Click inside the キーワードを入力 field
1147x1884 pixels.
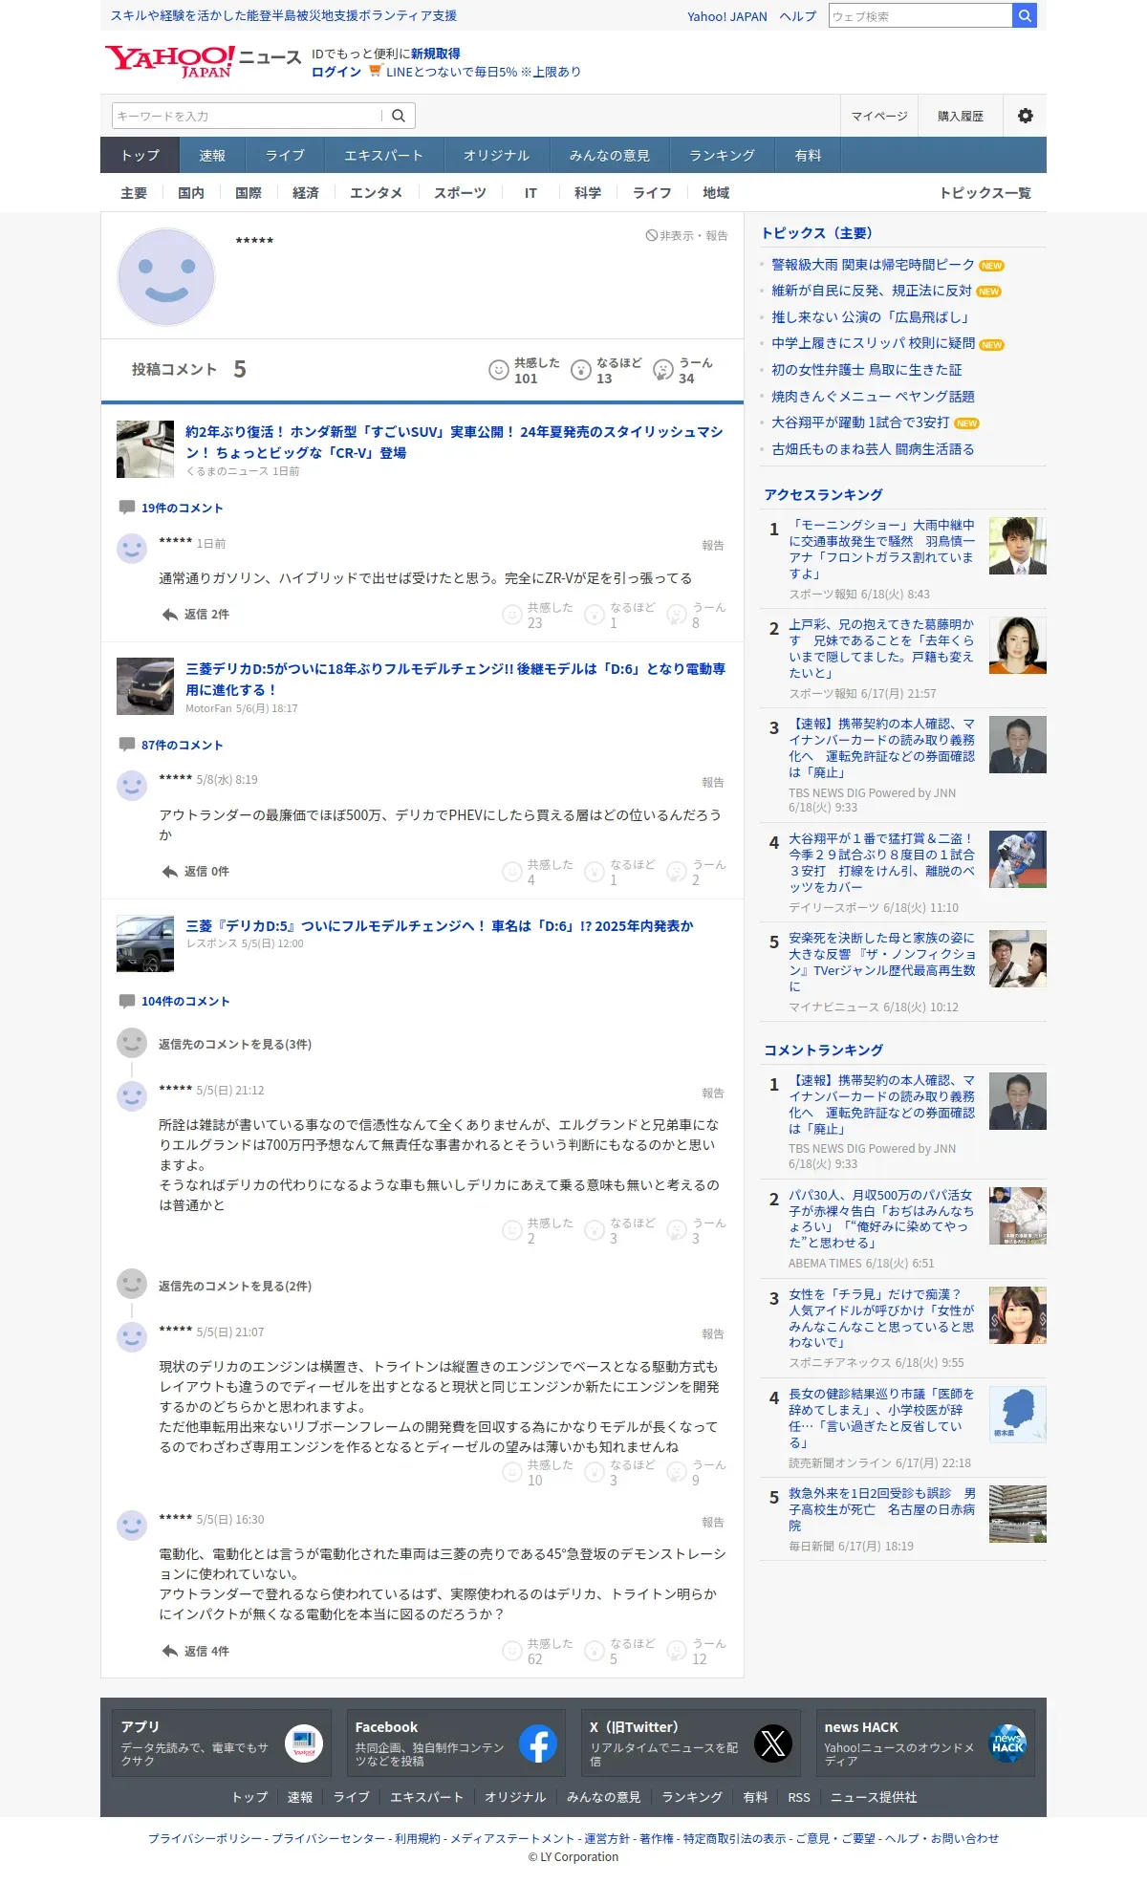pos(247,116)
